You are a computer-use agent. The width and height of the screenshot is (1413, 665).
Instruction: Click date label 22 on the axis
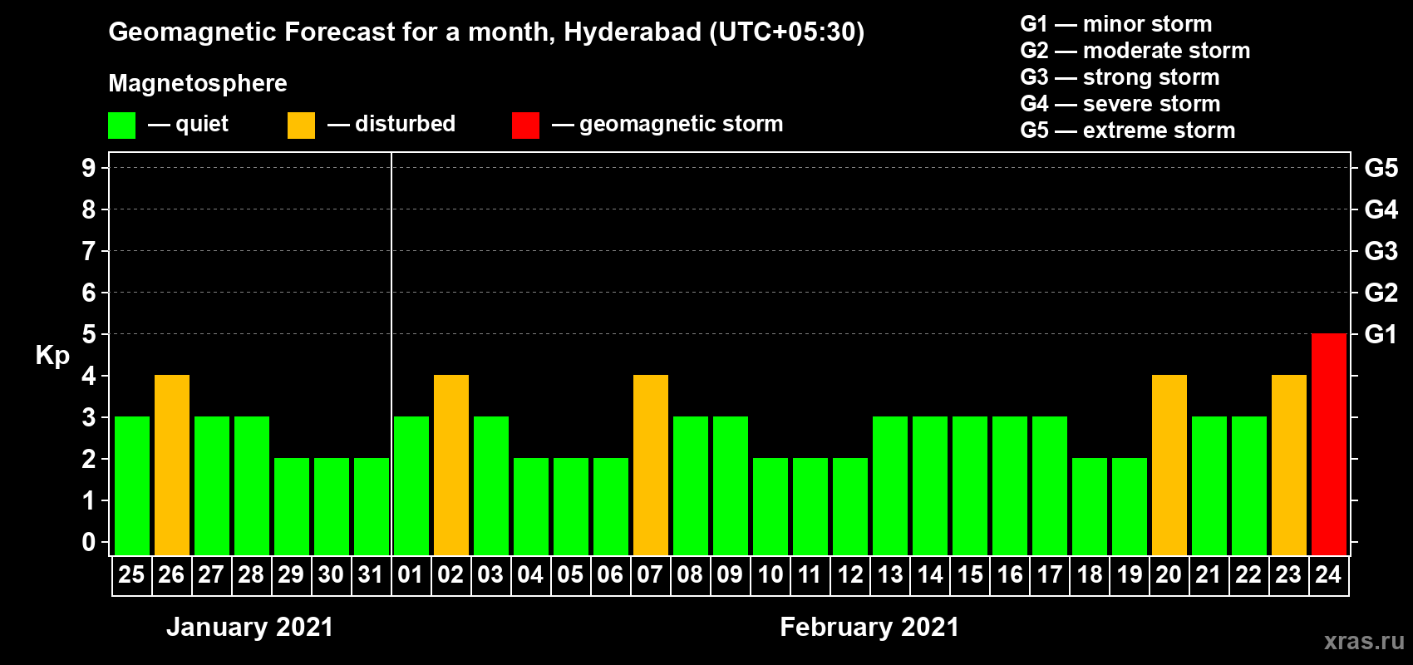click(x=1248, y=575)
